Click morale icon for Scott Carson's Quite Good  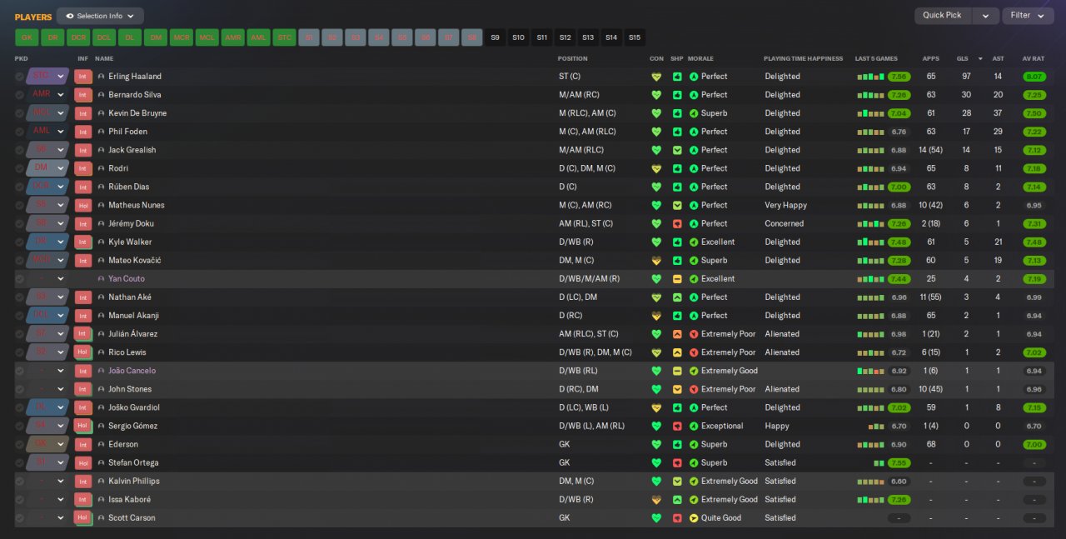point(694,518)
